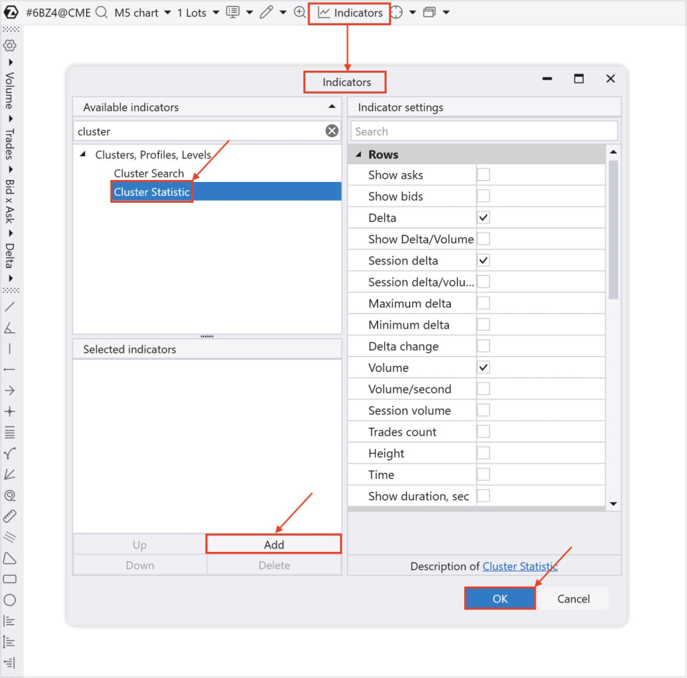Select Cluster Search in available indicators
Screen dimensions: 687x678
tap(148, 173)
